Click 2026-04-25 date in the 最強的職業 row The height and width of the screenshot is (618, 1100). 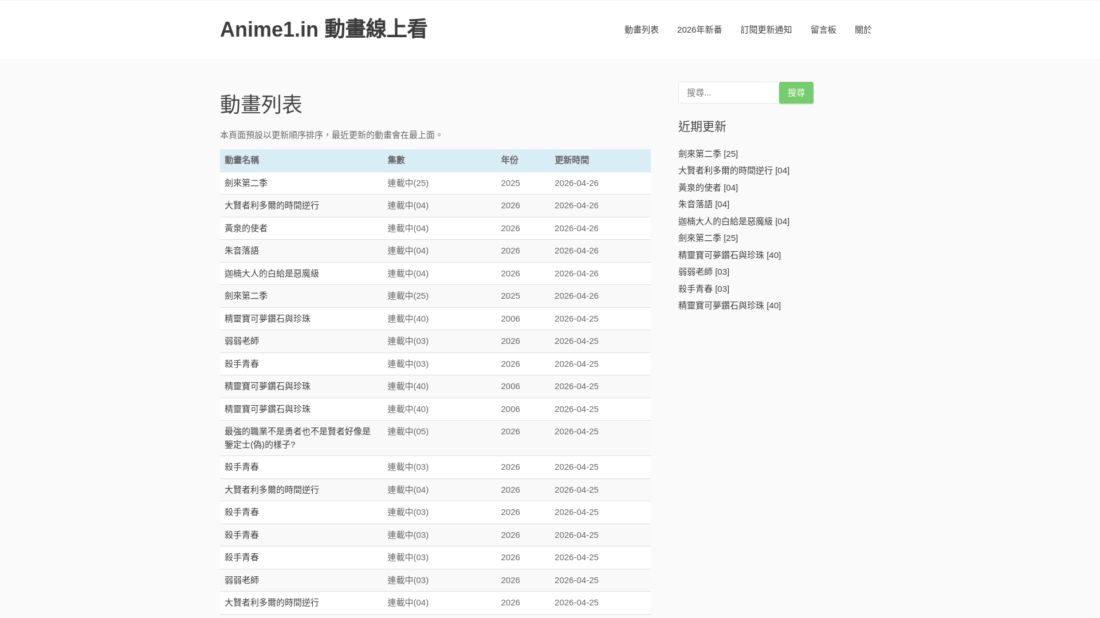[576, 431]
